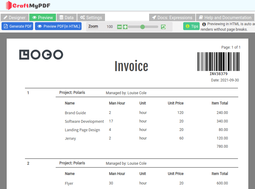Click the Invoice heading
Screen dimensions: 255x189
click(x=131, y=66)
